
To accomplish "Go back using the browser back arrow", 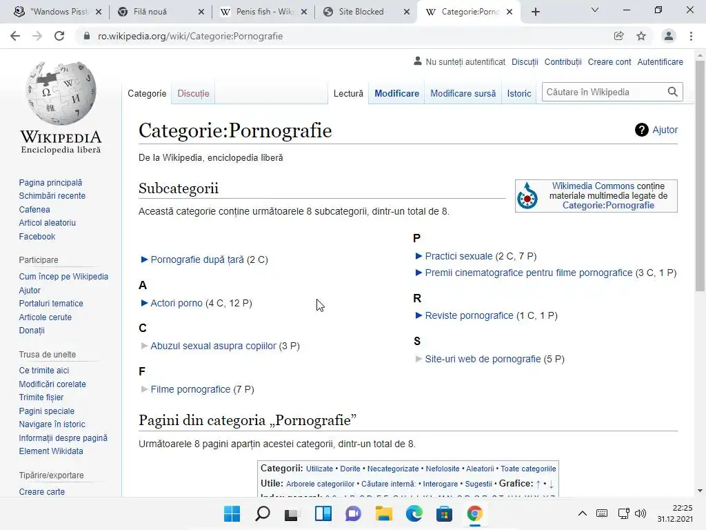I will (x=15, y=36).
